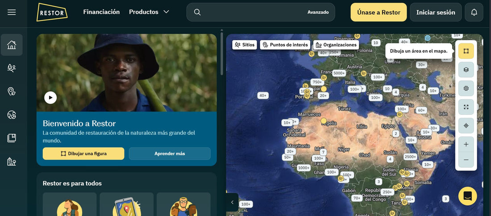Zoom in on the map
Screen dimensions: 491x216
pyautogui.click(x=466, y=145)
